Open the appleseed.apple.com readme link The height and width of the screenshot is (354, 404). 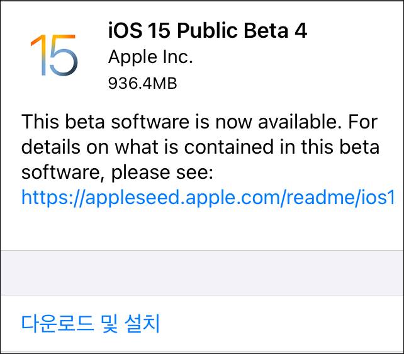pos(208,198)
